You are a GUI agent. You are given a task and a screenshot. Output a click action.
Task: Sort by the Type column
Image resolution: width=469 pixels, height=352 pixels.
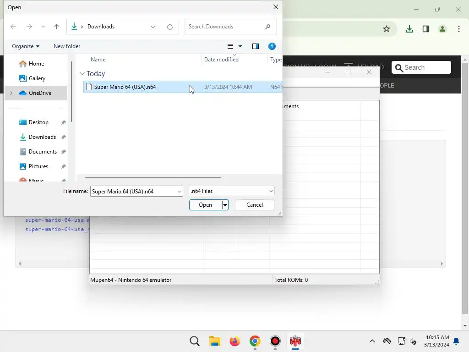276,60
